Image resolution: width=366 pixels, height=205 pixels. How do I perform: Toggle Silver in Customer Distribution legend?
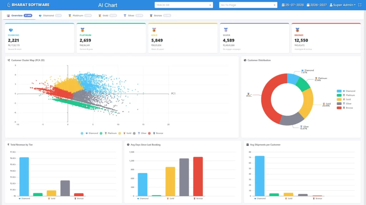point(344,104)
